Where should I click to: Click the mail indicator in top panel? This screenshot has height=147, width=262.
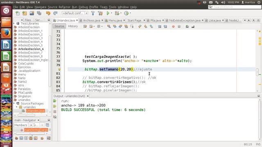pyautogui.click(x=211, y=2)
